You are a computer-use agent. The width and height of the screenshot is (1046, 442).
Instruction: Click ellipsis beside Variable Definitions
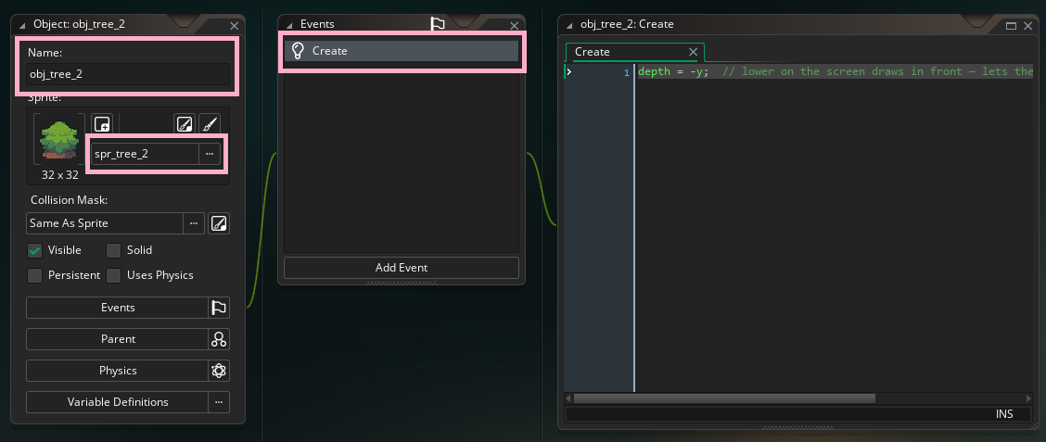219,402
